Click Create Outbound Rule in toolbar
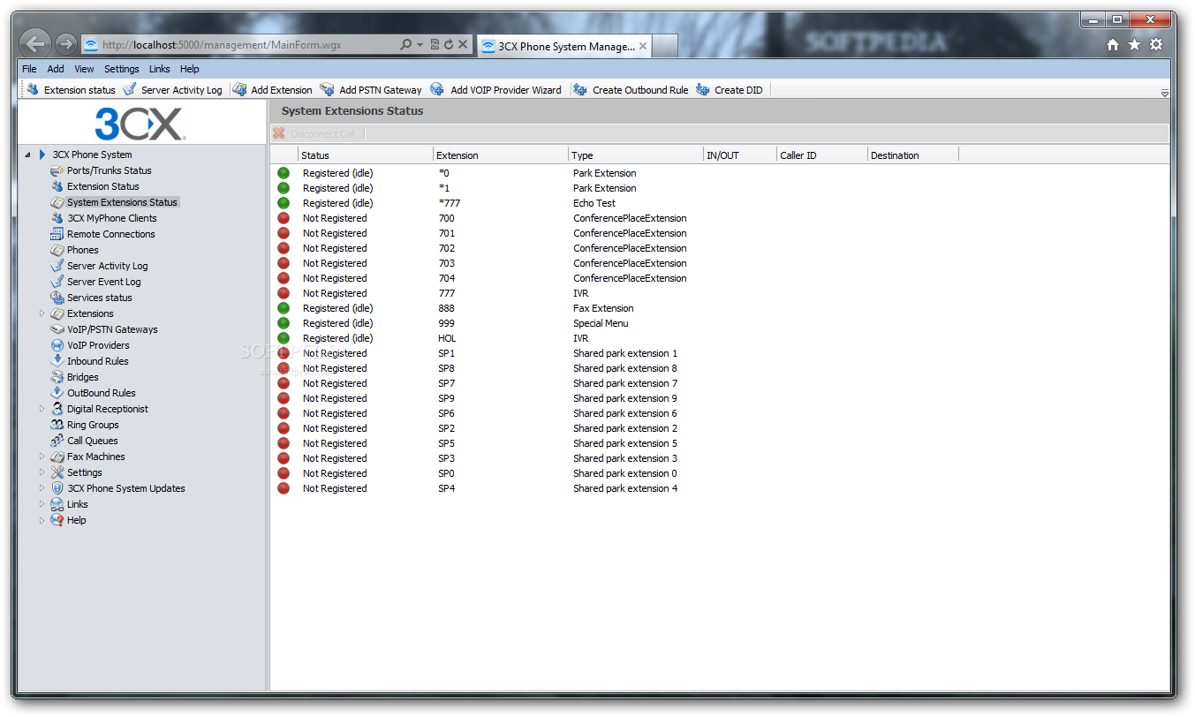This screenshot has width=1195, height=717. click(631, 90)
